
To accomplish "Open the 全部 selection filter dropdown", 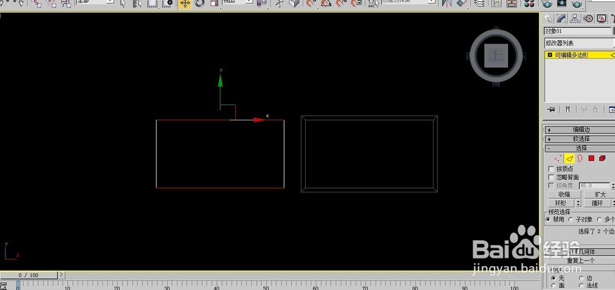I will (x=95, y=2).
